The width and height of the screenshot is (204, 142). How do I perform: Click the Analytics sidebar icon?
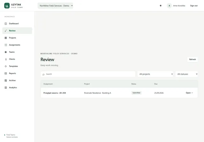coord(6,88)
